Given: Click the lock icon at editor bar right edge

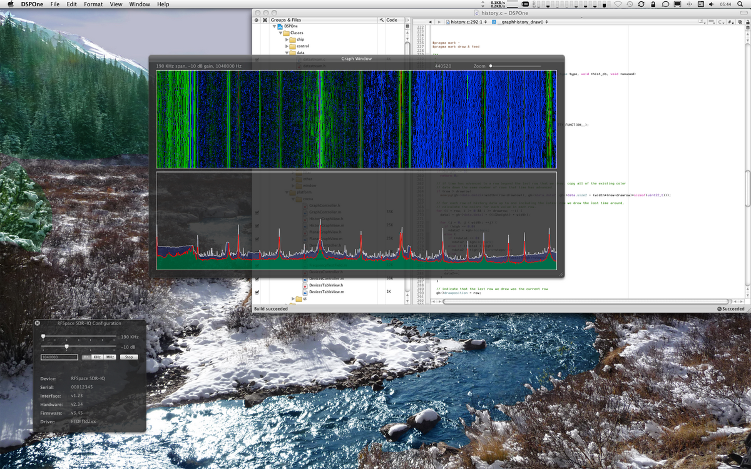Looking at the screenshot, I should coord(747,22).
